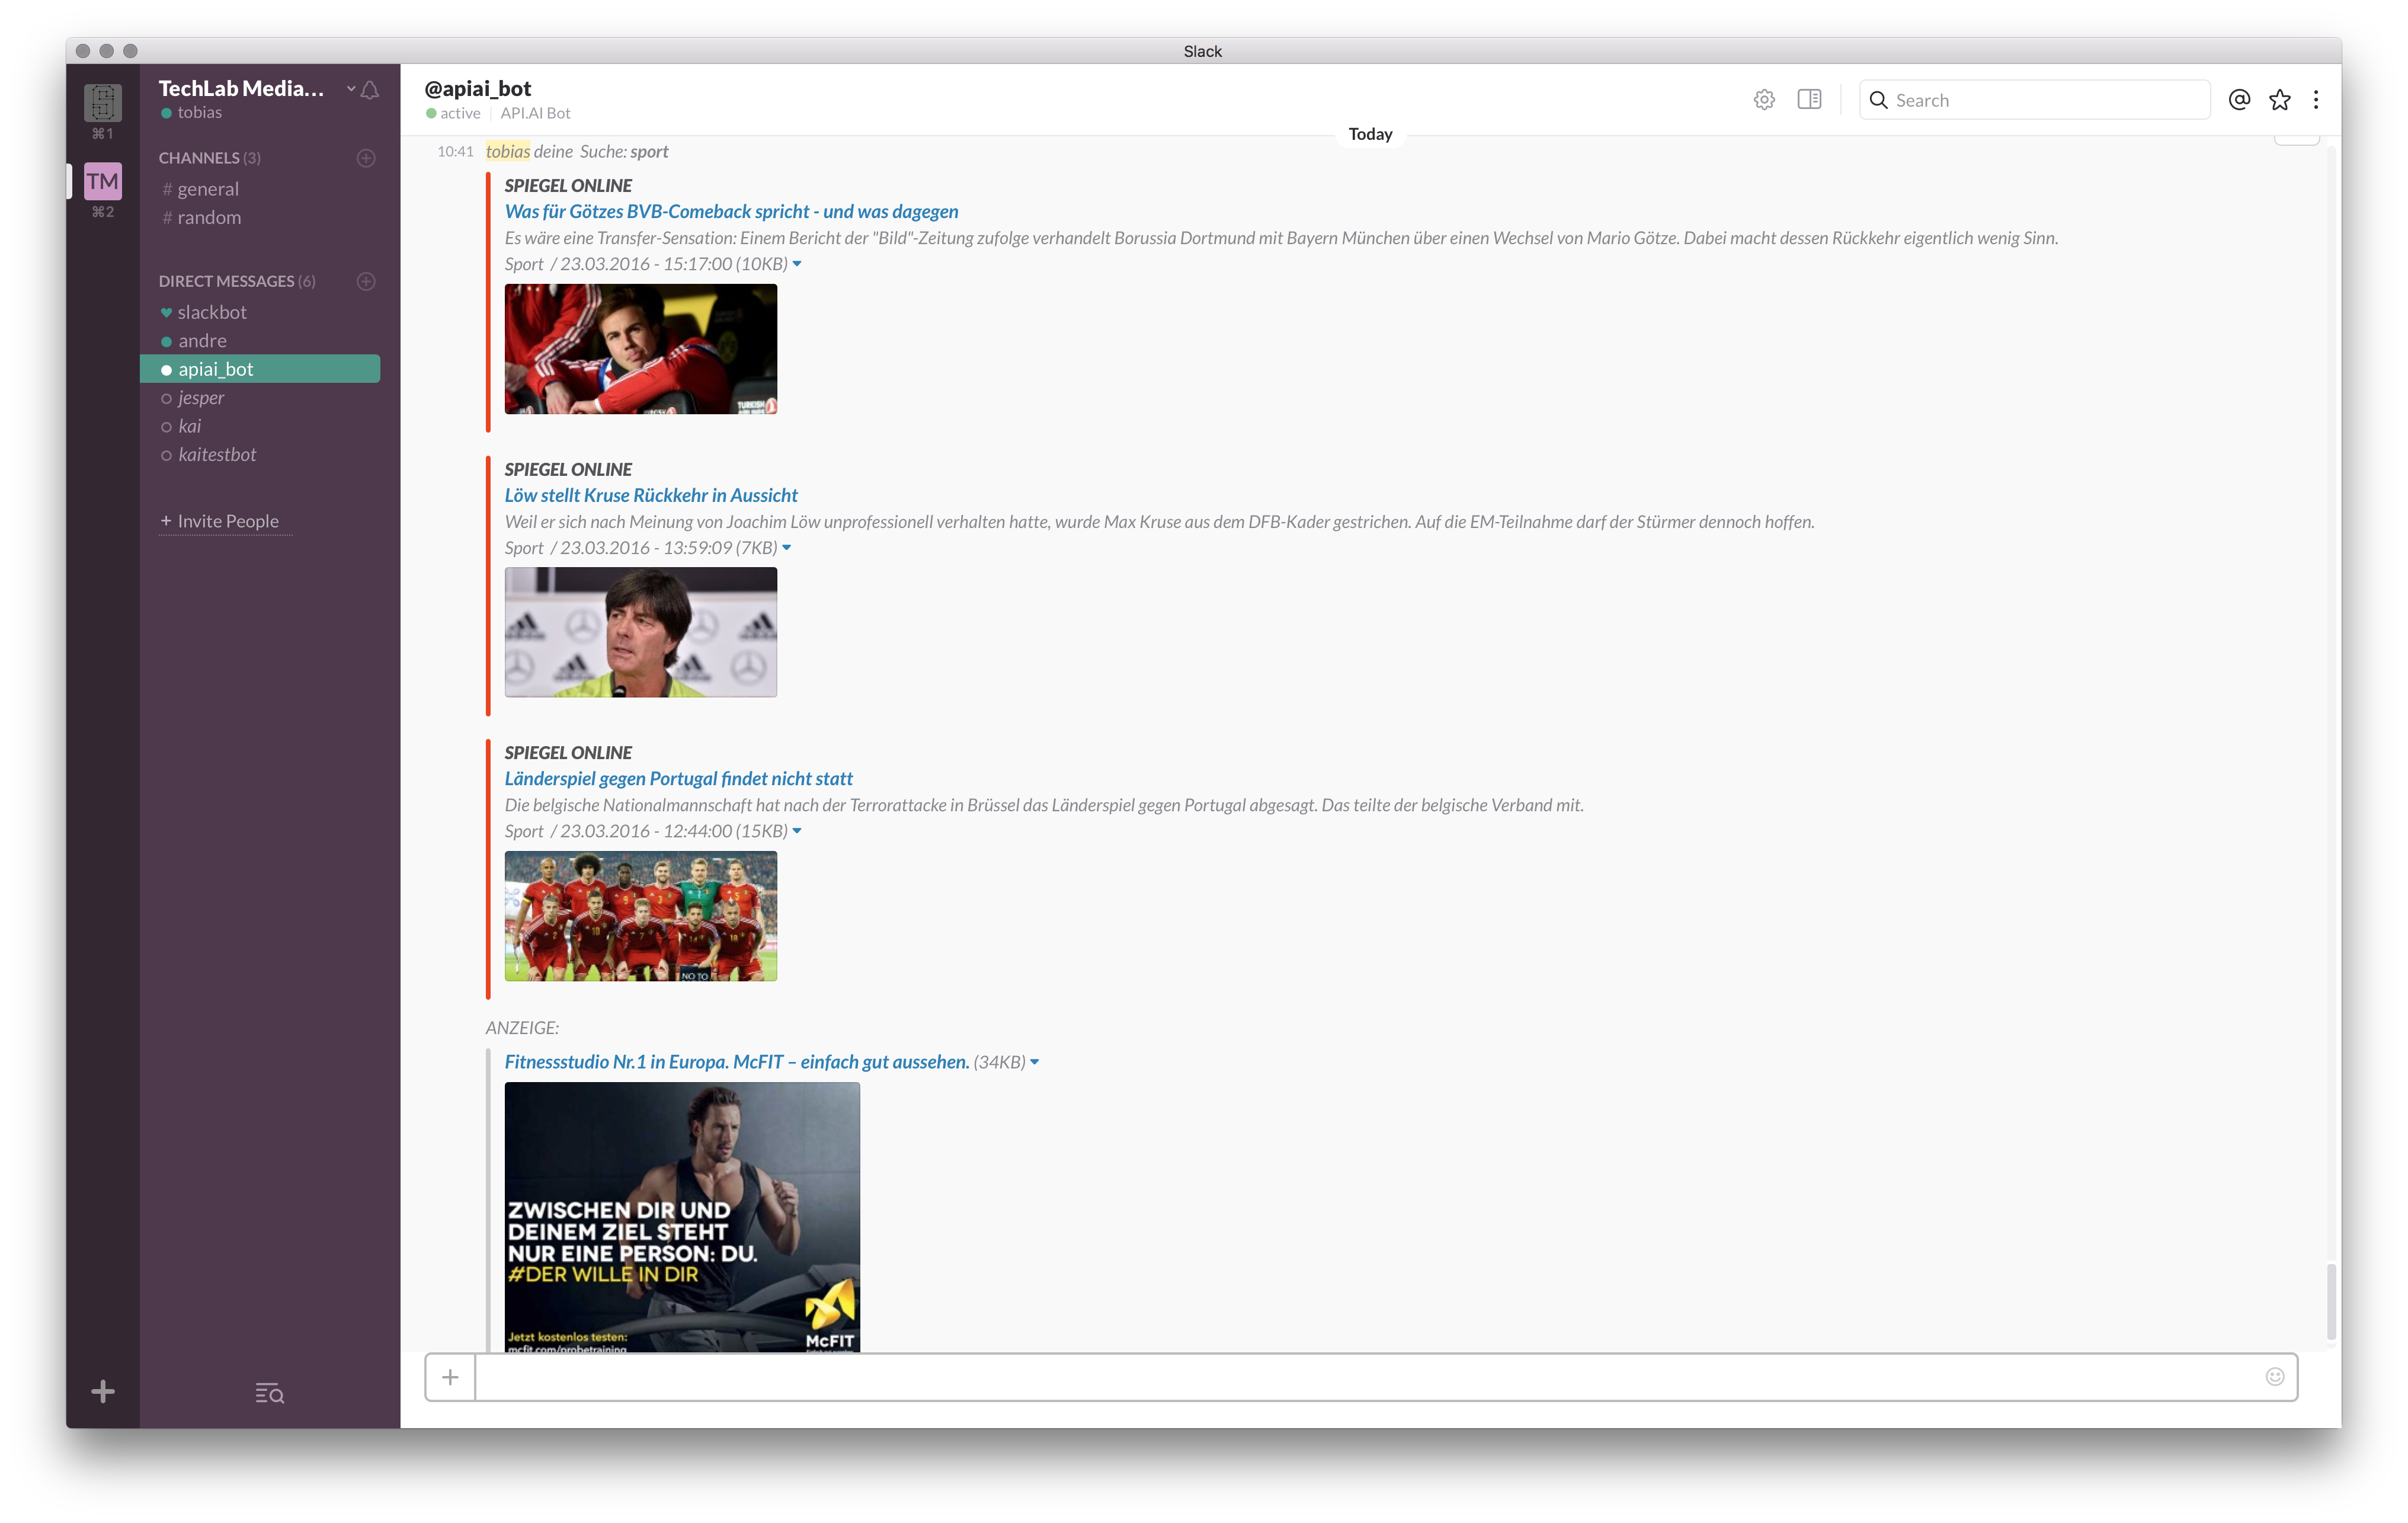Open direct message with andre
2408x1523 pixels.
click(x=202, y=341)
